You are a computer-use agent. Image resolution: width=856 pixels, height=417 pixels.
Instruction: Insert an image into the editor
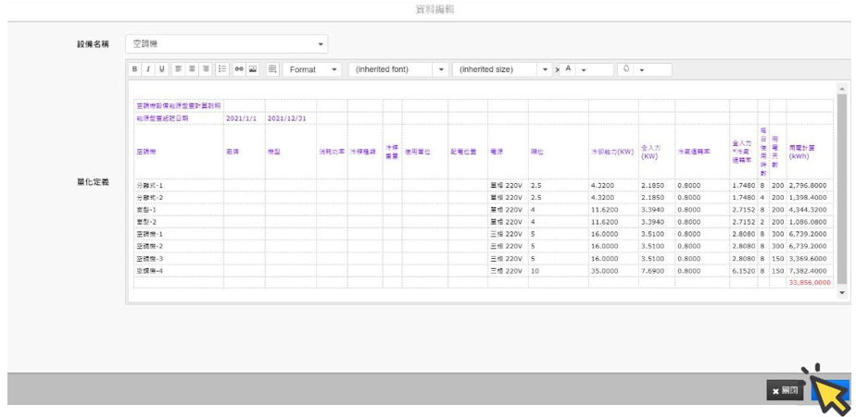(x=252, y=69)
